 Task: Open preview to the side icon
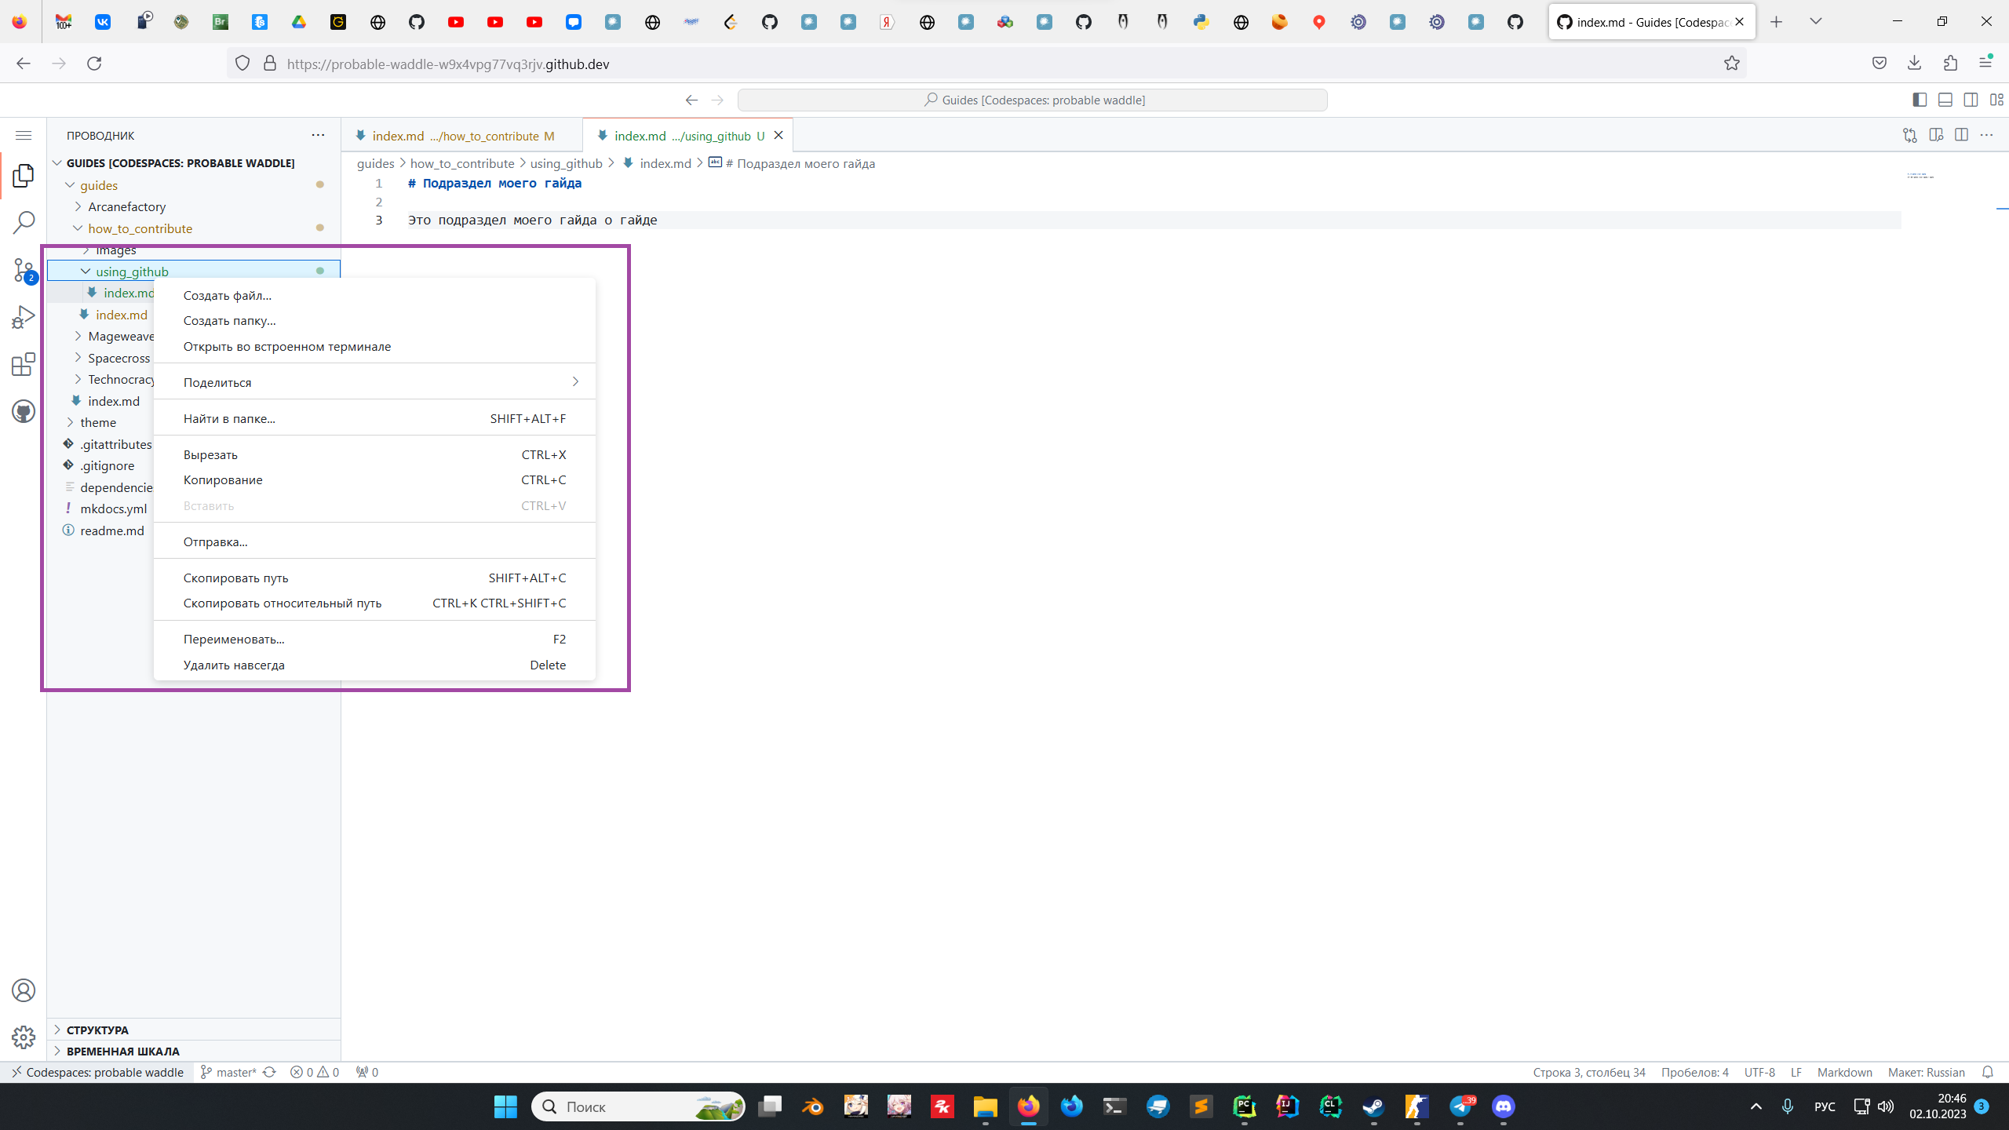point(1936,135)
